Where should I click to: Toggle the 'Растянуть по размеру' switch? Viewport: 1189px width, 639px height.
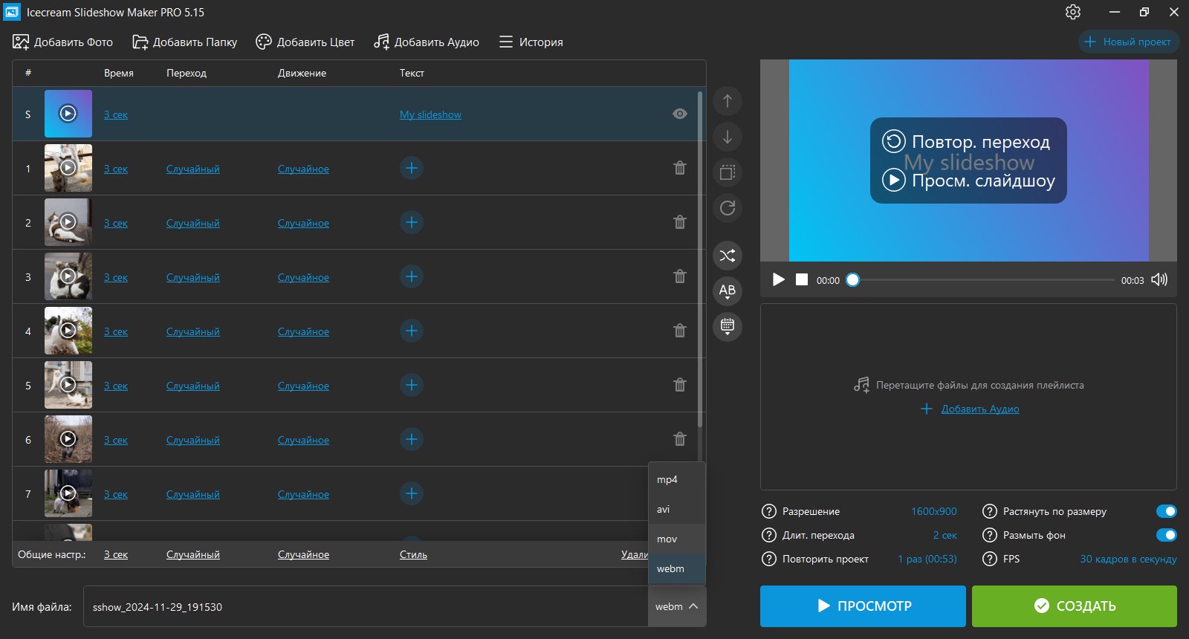(1166, 511)
